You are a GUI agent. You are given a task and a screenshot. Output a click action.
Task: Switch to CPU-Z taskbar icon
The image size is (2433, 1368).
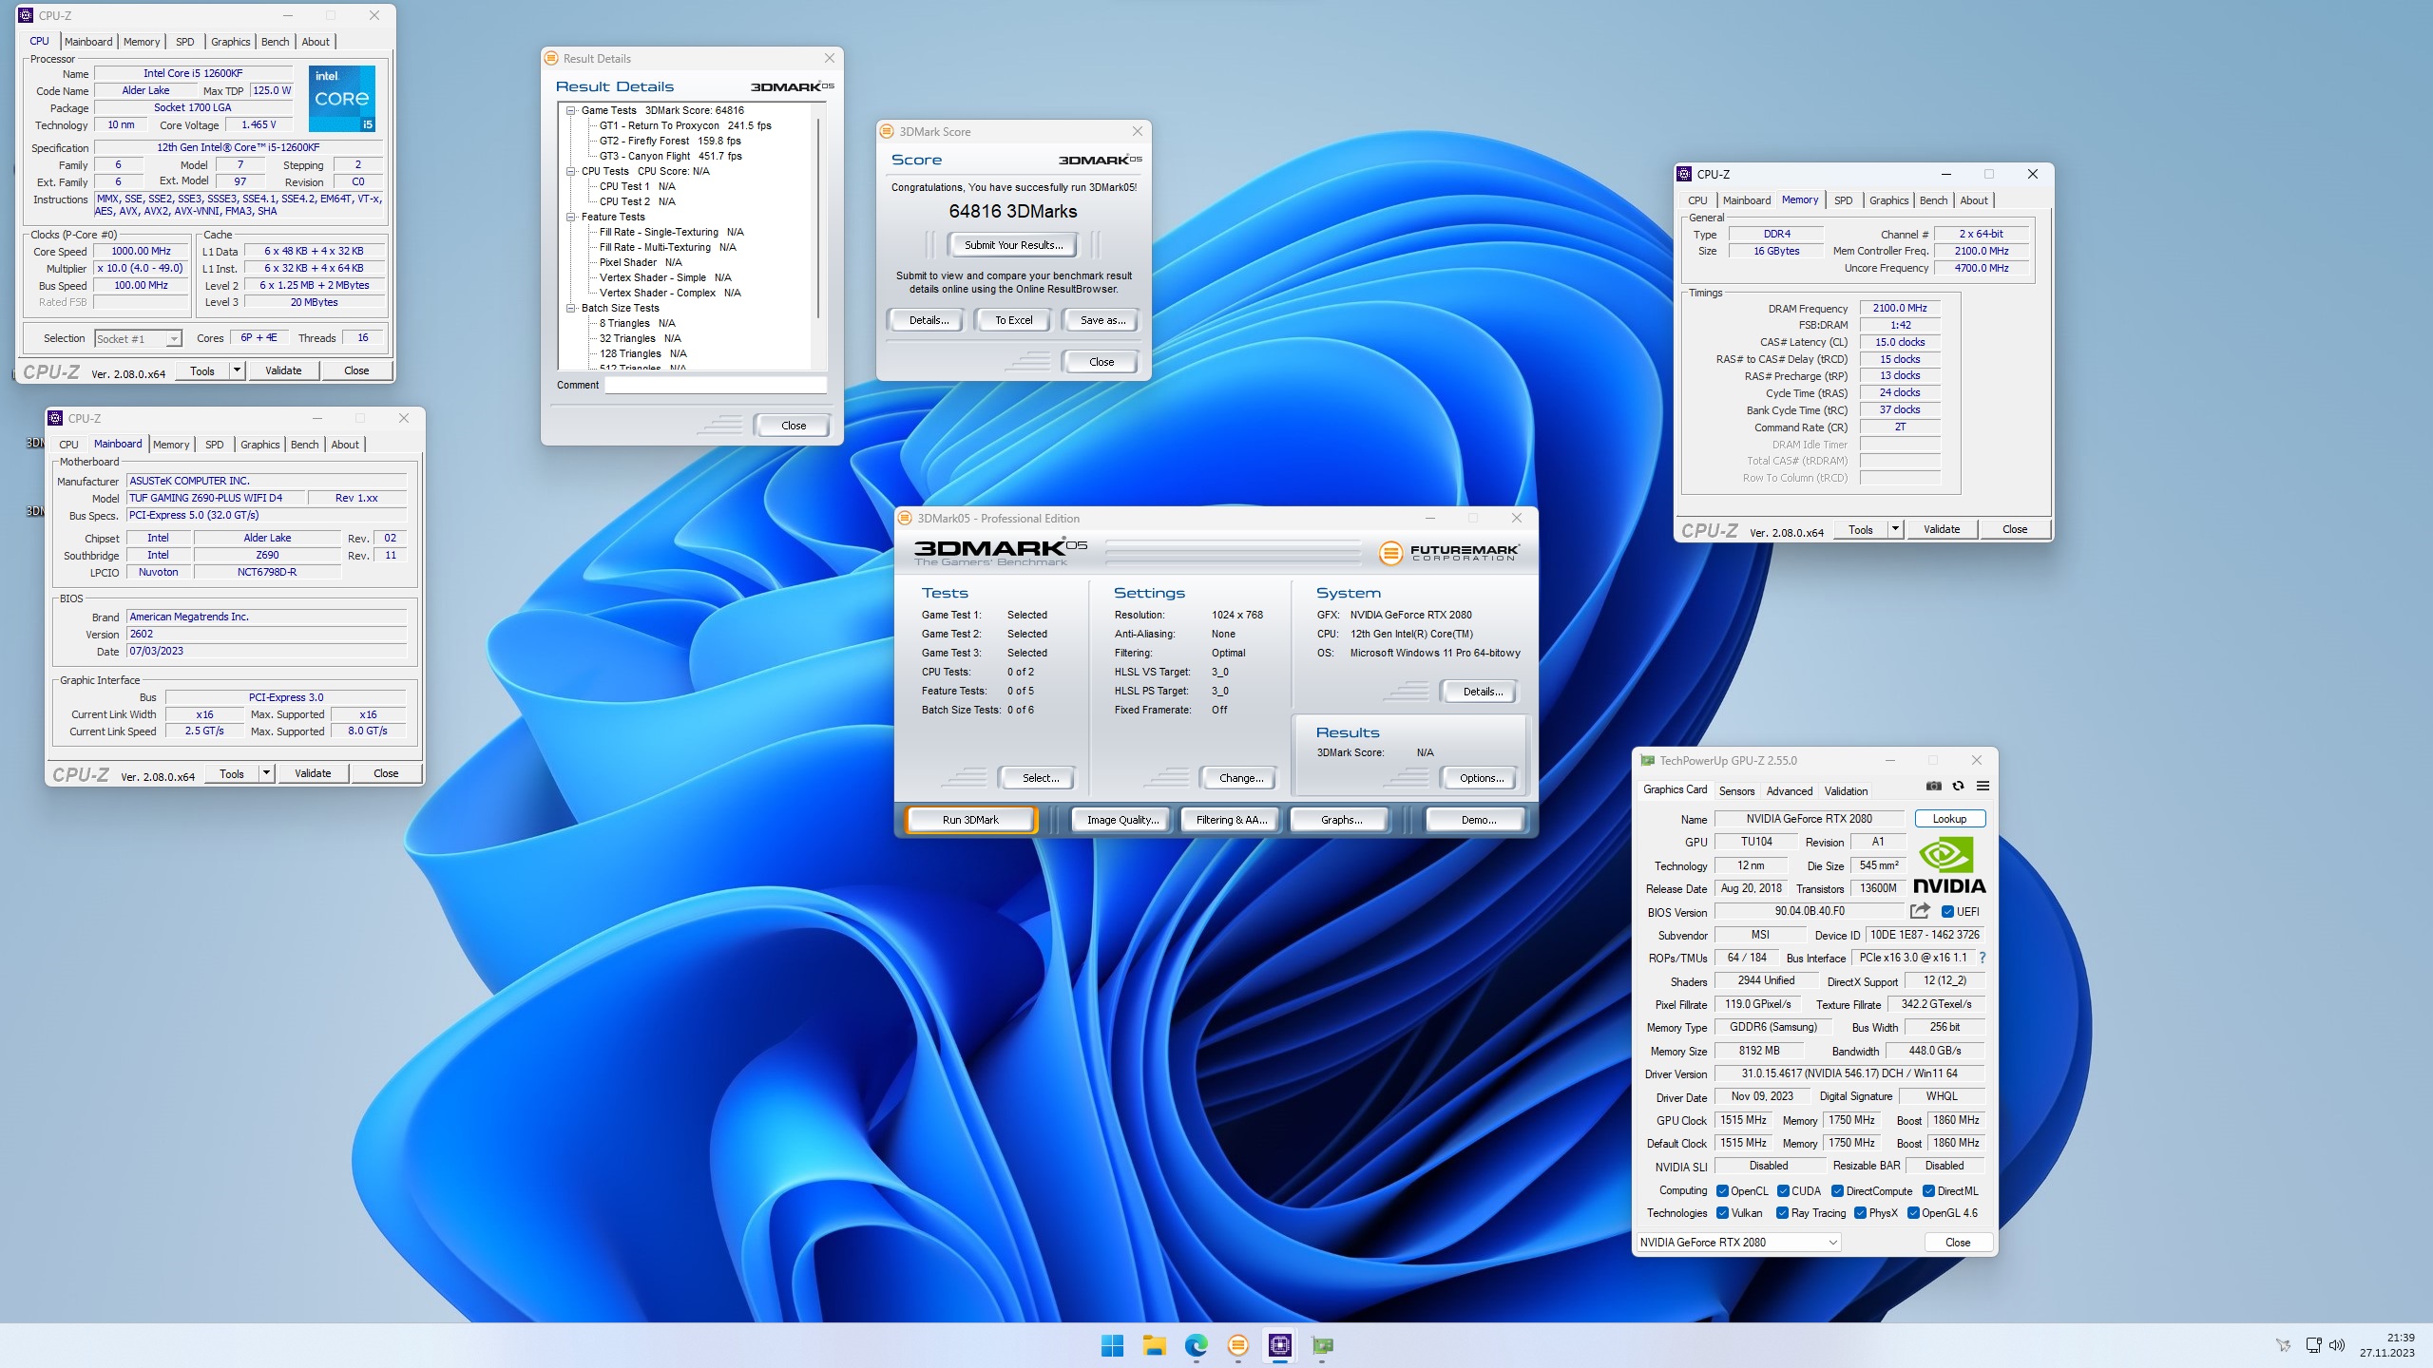click(x=1279, y=1345)
